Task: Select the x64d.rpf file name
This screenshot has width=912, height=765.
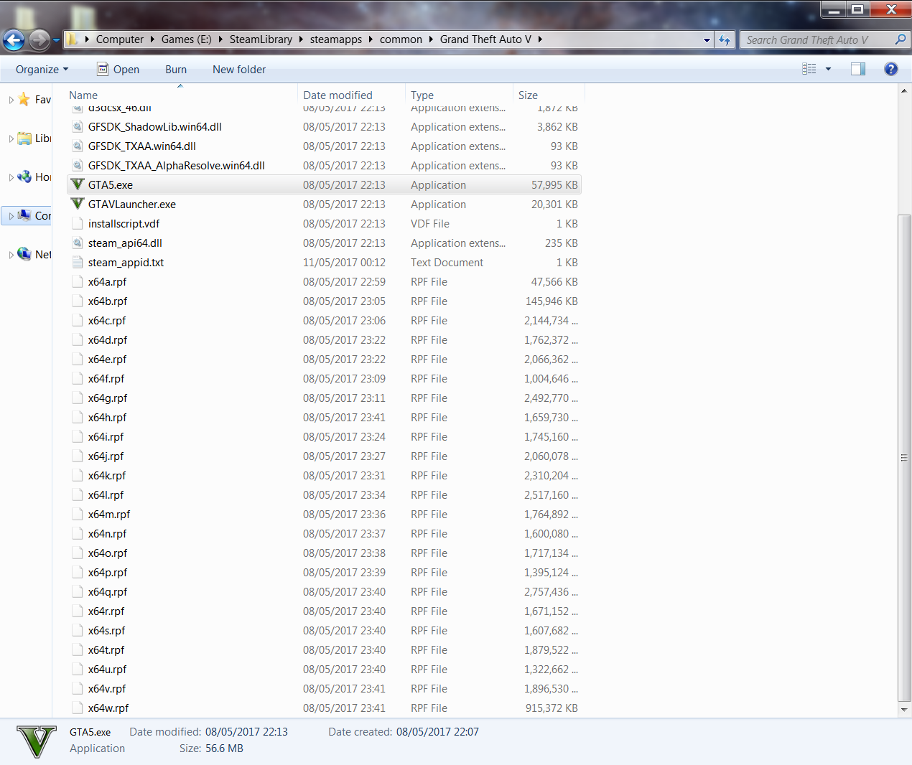Action: coord(108,339)
